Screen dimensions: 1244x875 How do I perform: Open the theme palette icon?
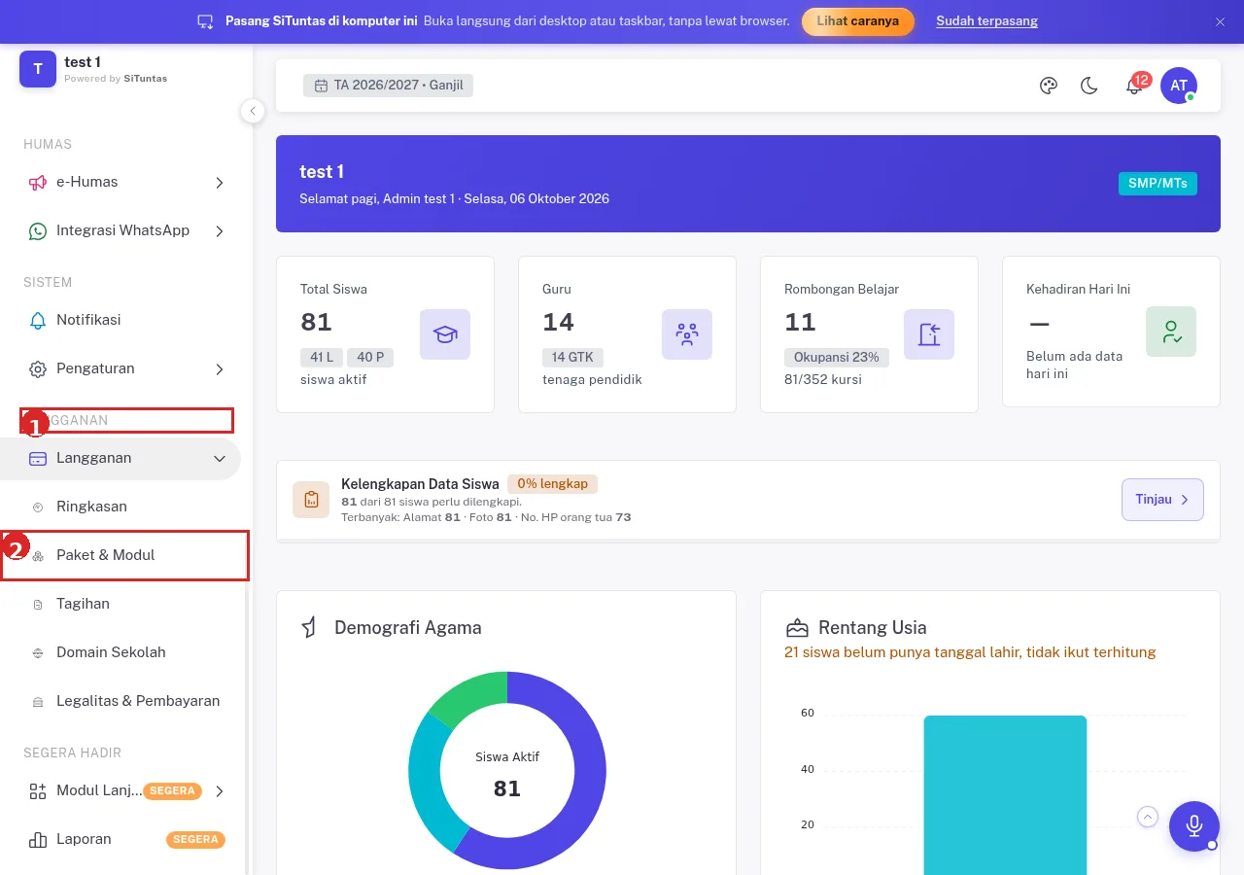click(x=1048, y=86)
